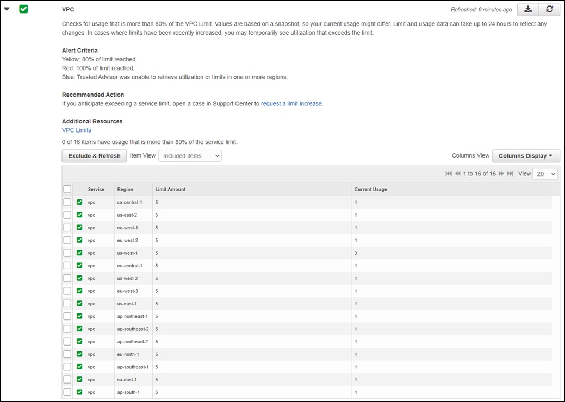
Task: Click green status icon for us-west-1
Action: [x=79, y=253]
